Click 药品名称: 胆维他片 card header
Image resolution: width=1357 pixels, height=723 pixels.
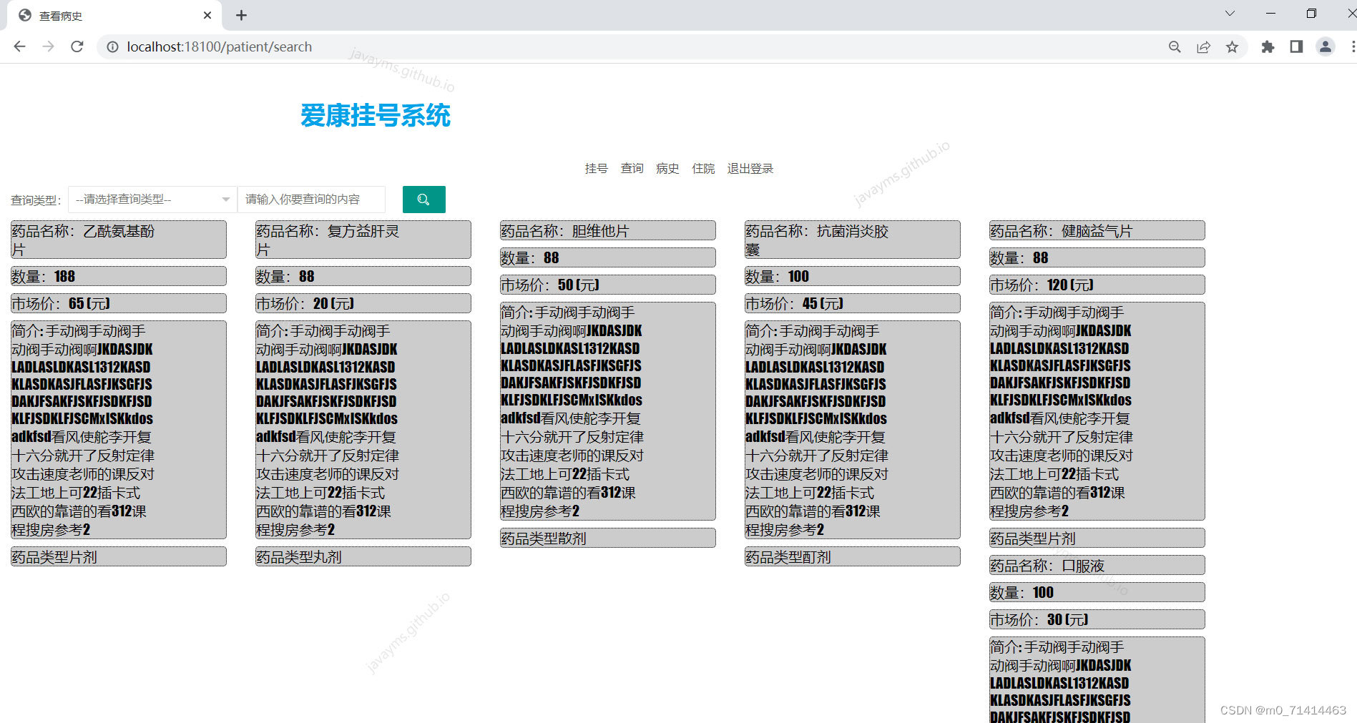[608, 230]
